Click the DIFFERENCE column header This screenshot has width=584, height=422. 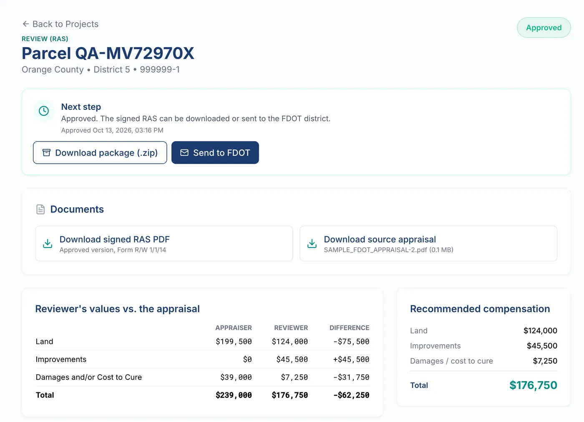click(350, 328)
